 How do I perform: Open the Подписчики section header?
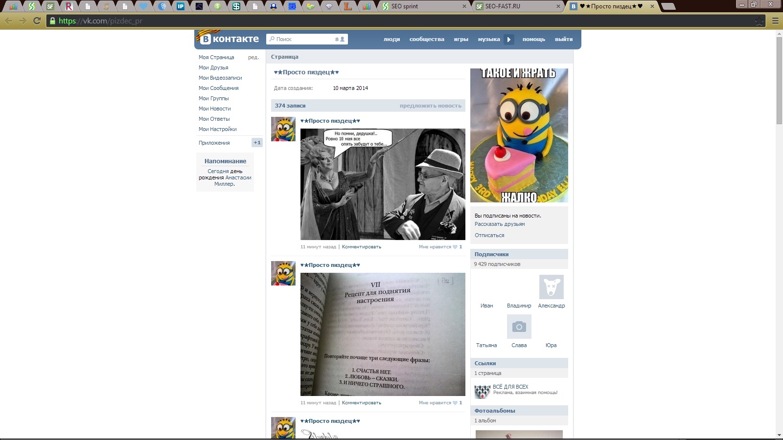click(519, 254)
